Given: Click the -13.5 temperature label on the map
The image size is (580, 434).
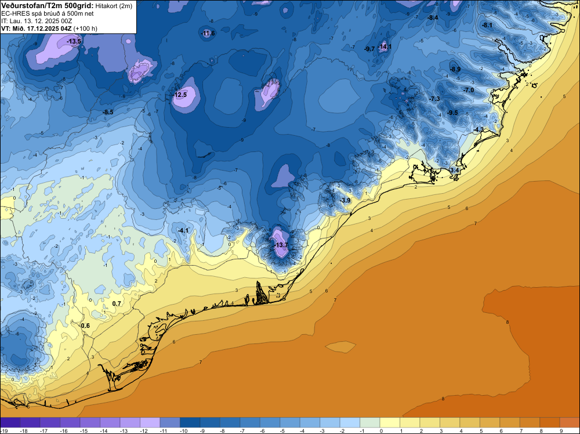Looking at the screenshot, I should coord(74,41).
